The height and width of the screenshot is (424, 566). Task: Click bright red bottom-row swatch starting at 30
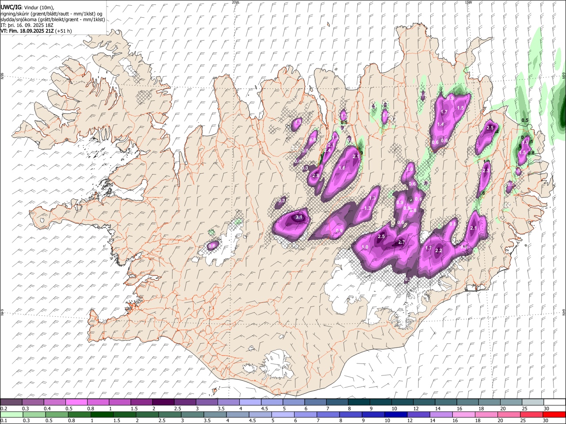point(554,414)
